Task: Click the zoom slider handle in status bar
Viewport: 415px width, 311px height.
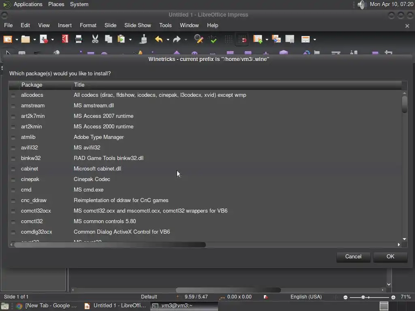Action: [x=363, y=297]
